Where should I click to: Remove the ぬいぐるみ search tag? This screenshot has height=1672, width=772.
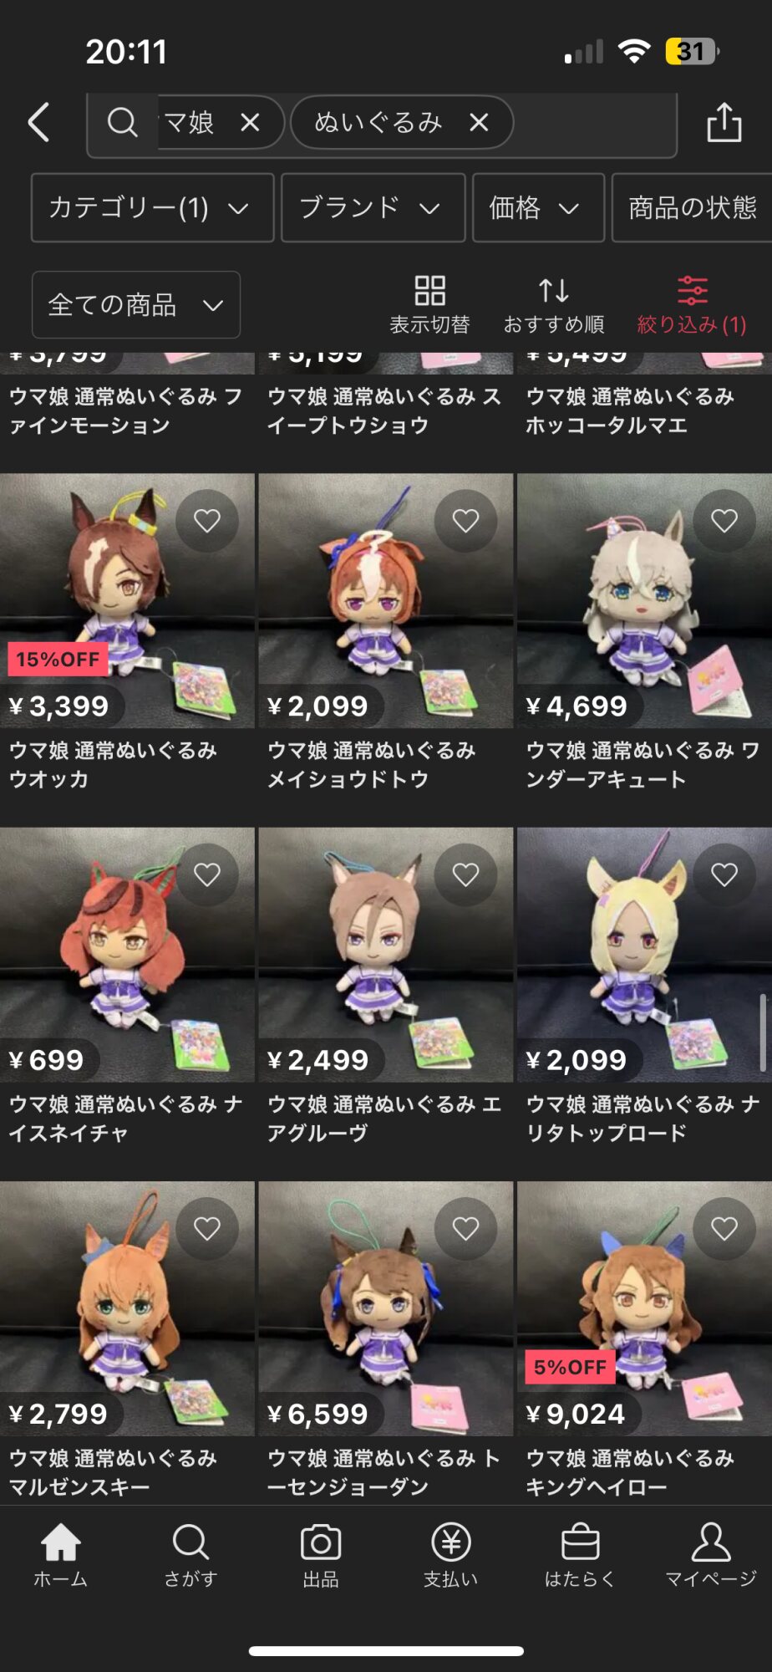point(479,123)
